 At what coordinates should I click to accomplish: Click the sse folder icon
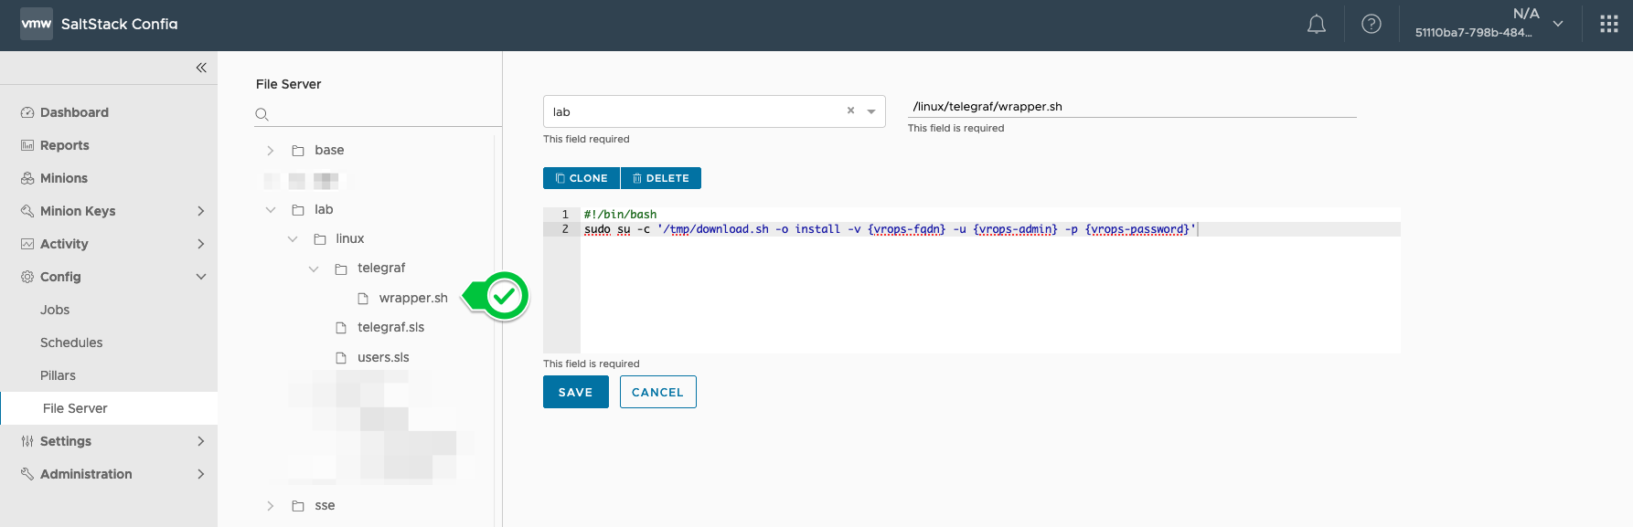click(298, 506)
